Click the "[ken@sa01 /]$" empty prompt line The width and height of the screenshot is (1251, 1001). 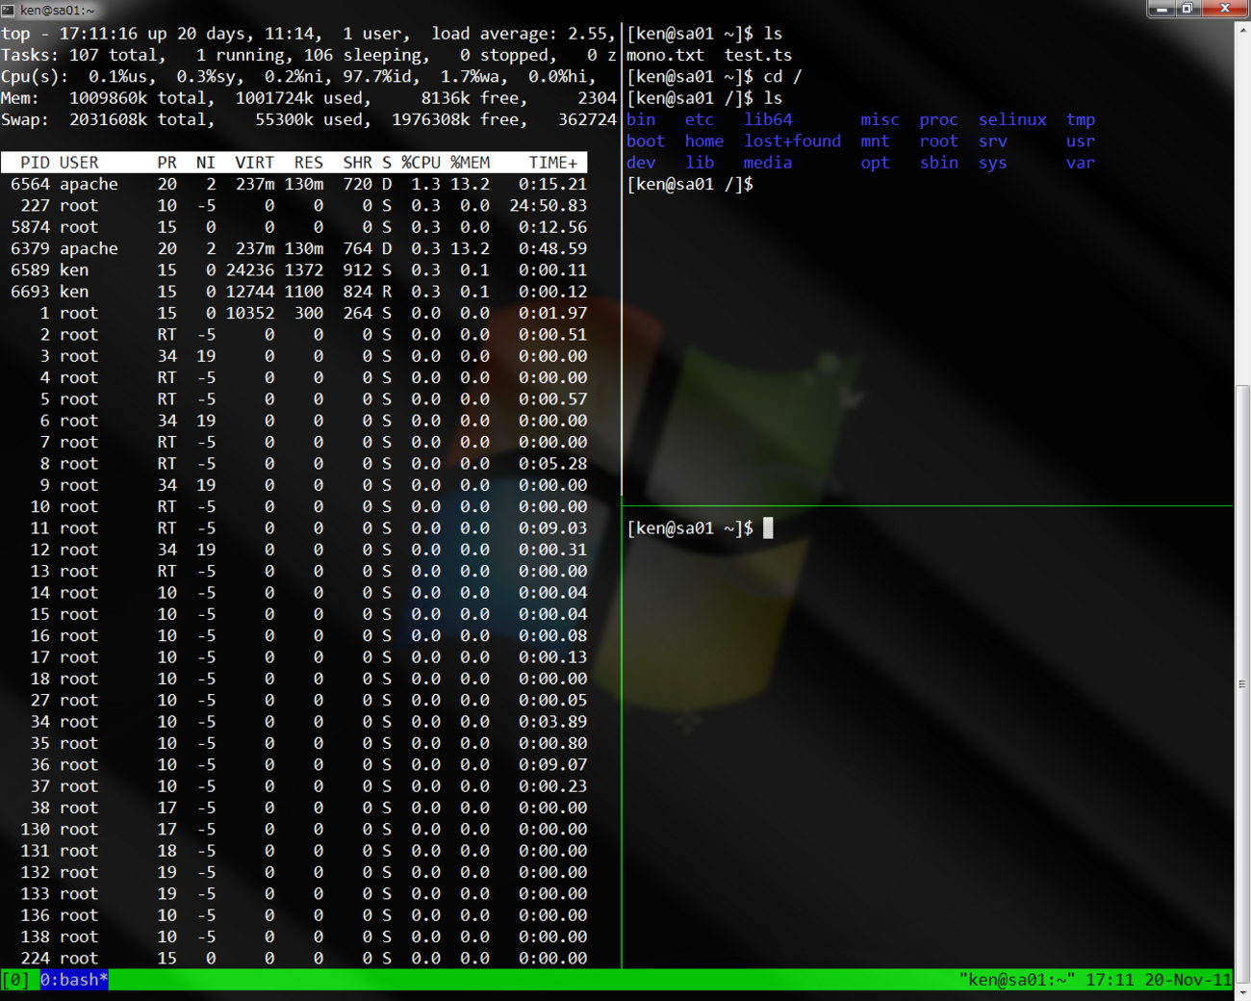[x=690, y=184]
